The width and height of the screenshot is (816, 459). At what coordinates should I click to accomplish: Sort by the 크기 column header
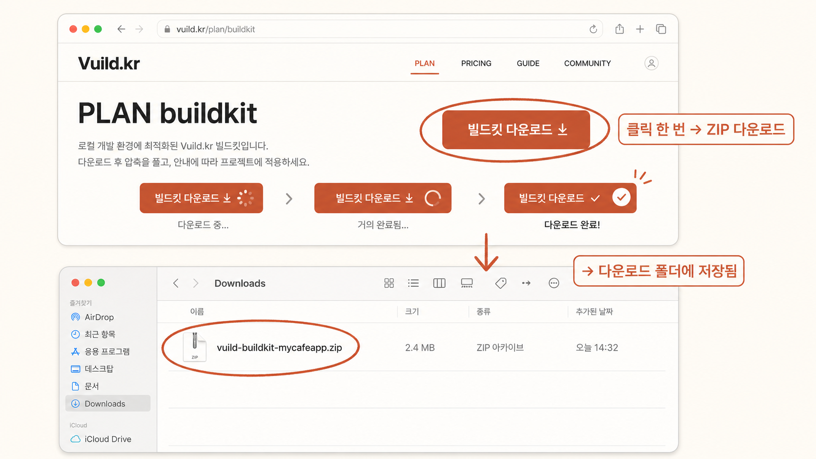pos(412,312)
